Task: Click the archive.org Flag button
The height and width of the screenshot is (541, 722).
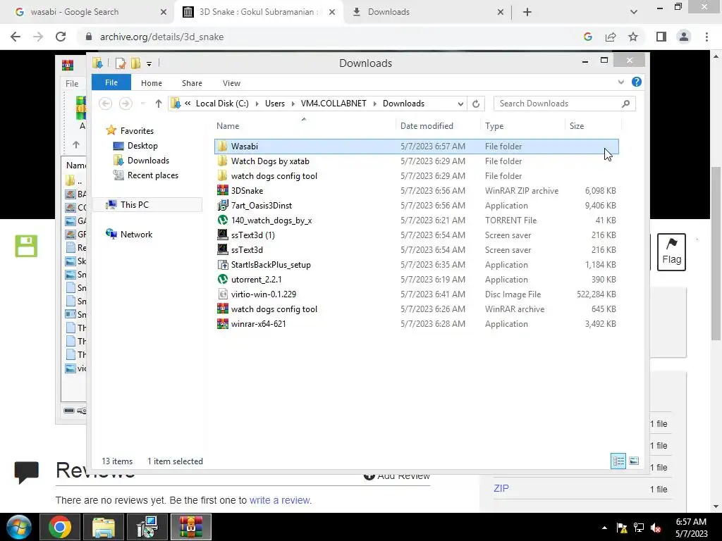Action: tap(671, 252)
